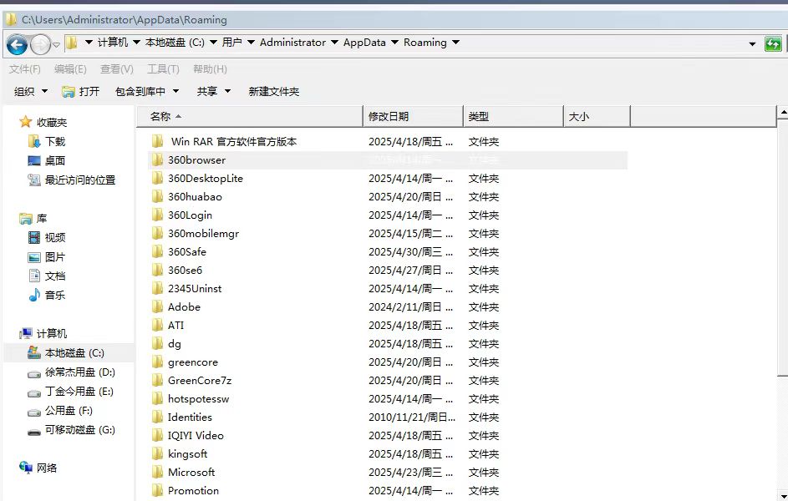Image resolution: width=788 pixels, height=501 pixels.
Task: Select 网络 icon in navigation pane
Action: pos(26,468)
